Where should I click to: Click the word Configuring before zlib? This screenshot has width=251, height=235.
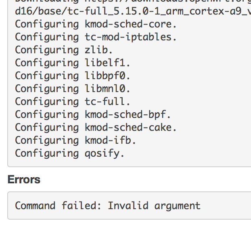tap(47, 50)
